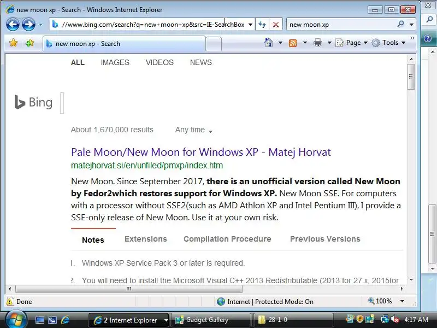Click the Internet zone globe icon
This screenshot has width=437, height=328.
[x=221, y=302]
